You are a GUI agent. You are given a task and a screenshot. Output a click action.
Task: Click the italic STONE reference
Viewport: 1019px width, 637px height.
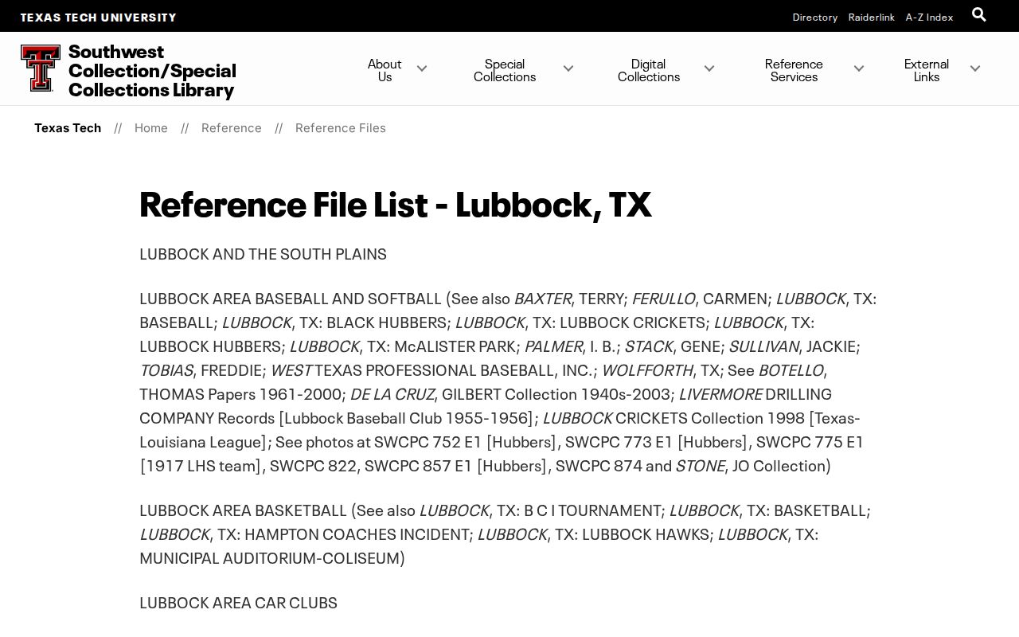pos(701,465)
